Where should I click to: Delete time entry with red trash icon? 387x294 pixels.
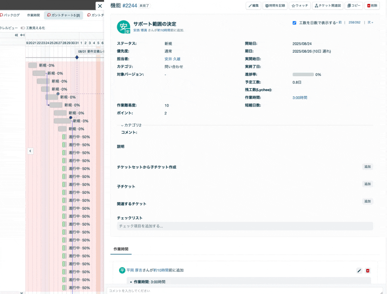click(x=368, y=271)
